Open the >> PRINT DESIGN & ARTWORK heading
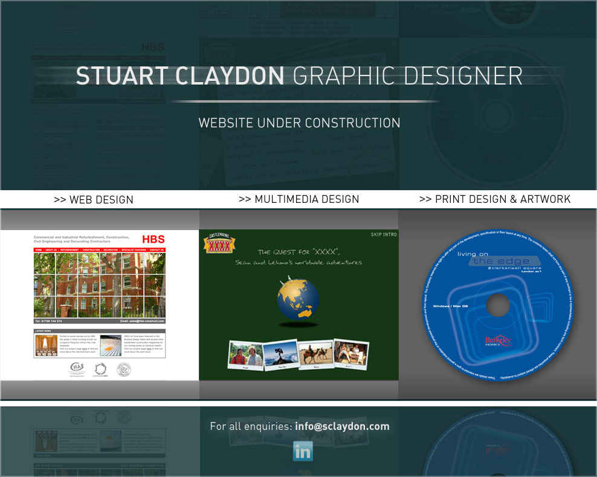 495,199
